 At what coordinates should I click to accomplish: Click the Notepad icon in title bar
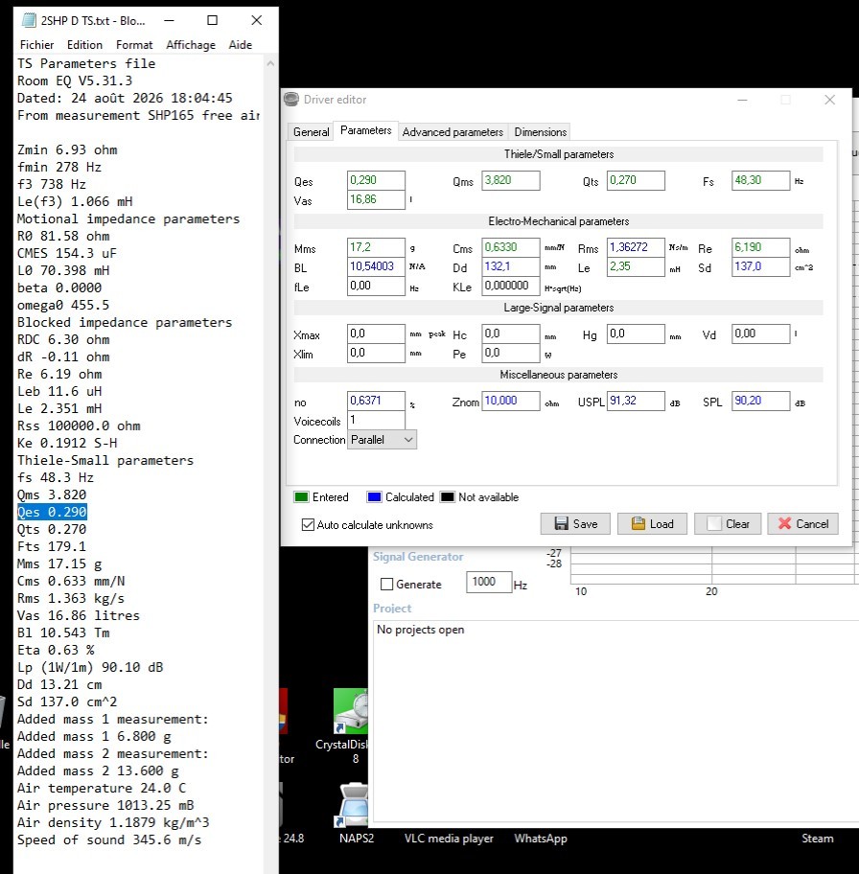29,21
